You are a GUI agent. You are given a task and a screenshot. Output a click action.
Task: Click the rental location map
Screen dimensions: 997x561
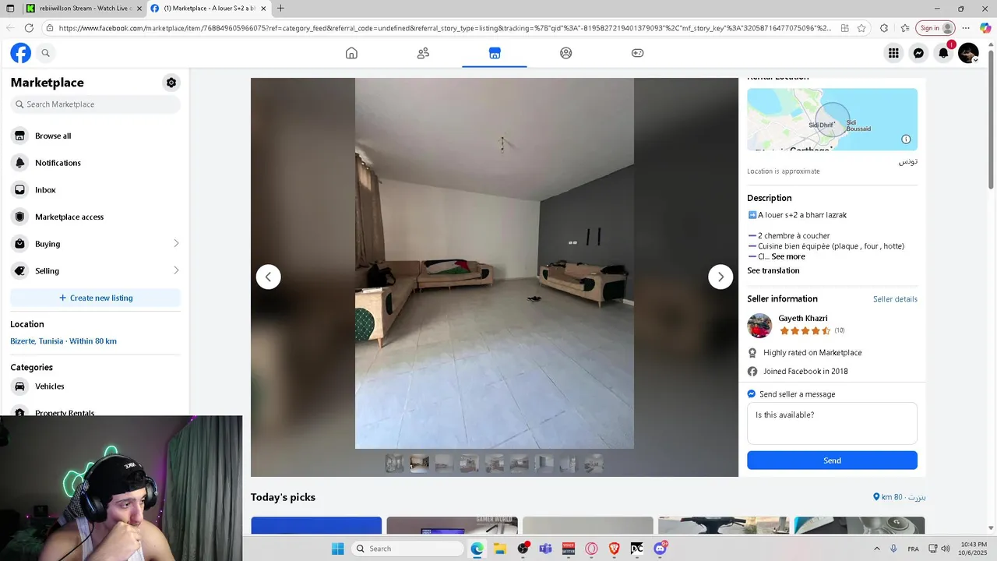(x=832, y=119)
